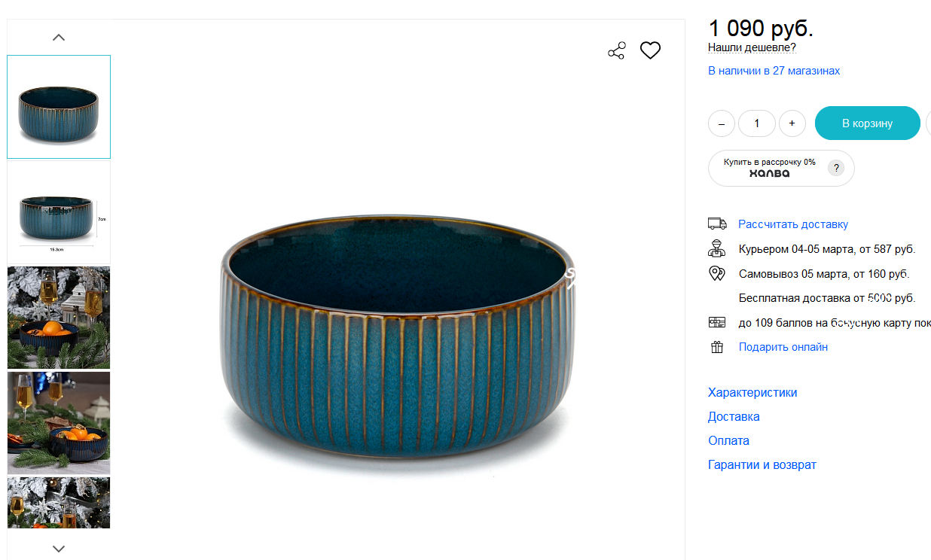931x560 pixels.
Task: Go to the Гарантии и возврат section
Action: pyautogui.click(x=762, y=465)
